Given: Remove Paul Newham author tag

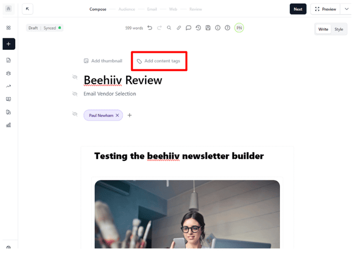Looking at the screenshot, I should pyautogui.click(x=117, y=115).
